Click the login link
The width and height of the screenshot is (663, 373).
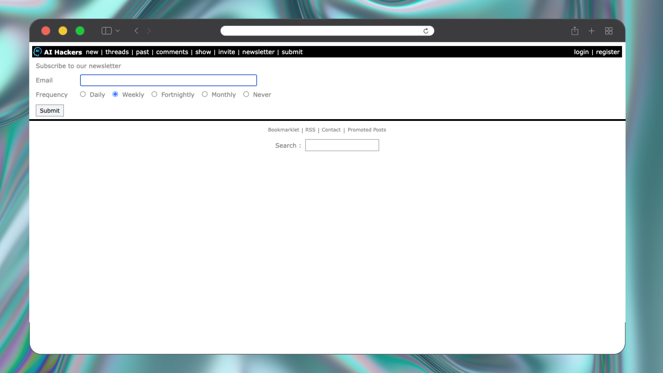coord(581,52)
